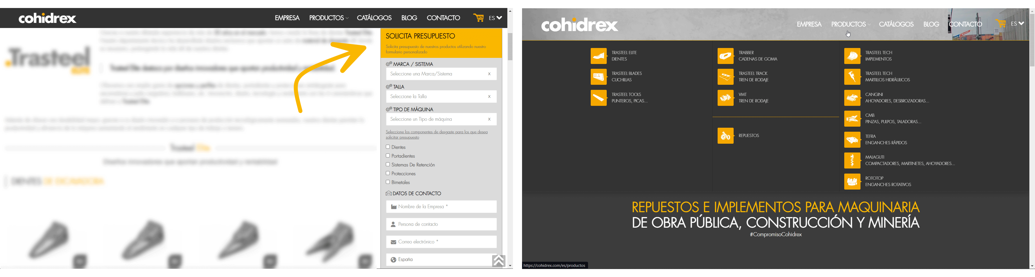Viewport: 1035px width, 277px height.
Task: Open the Seleccione la Talla dropdown
Action: pos(441,97)
